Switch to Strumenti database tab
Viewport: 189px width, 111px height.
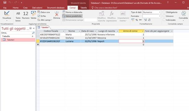(56, 8)
